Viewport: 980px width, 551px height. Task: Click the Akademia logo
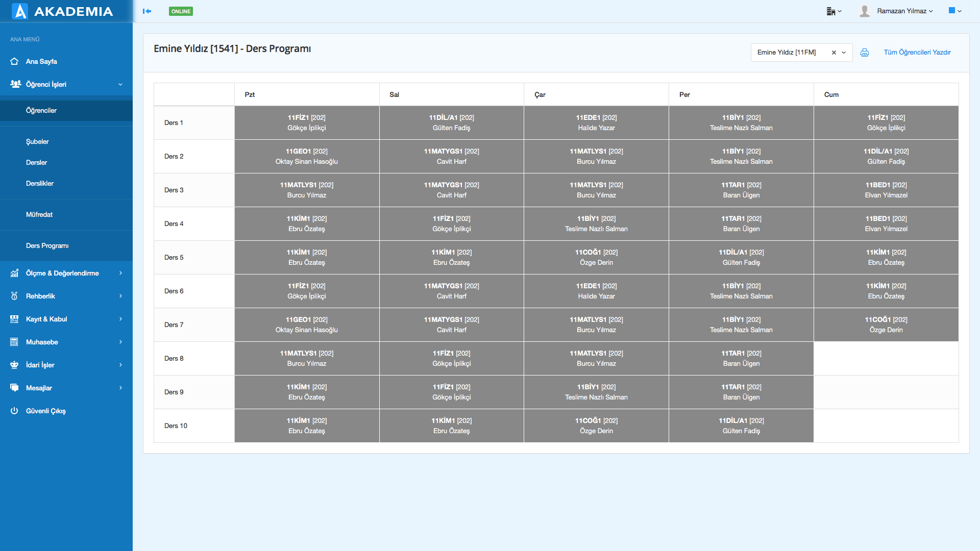(x=62, y=11)
